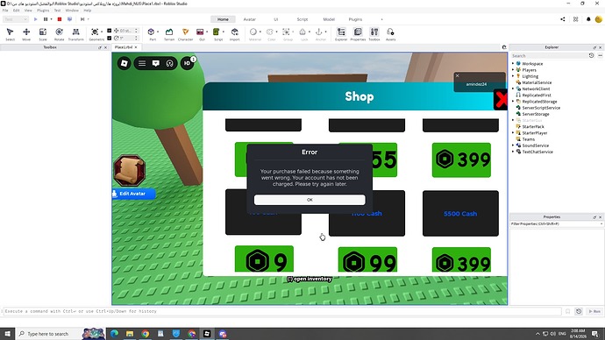Select the Transform tool
This screenshot has width=605, height=340.
[x=75, y=34]
